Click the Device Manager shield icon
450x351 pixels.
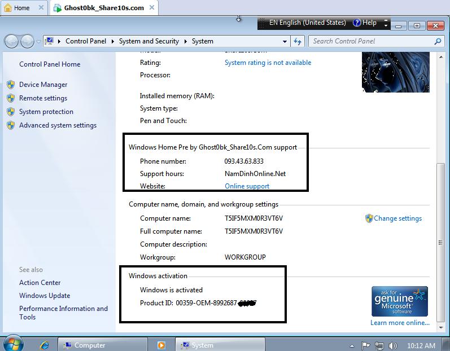(11, 85)
